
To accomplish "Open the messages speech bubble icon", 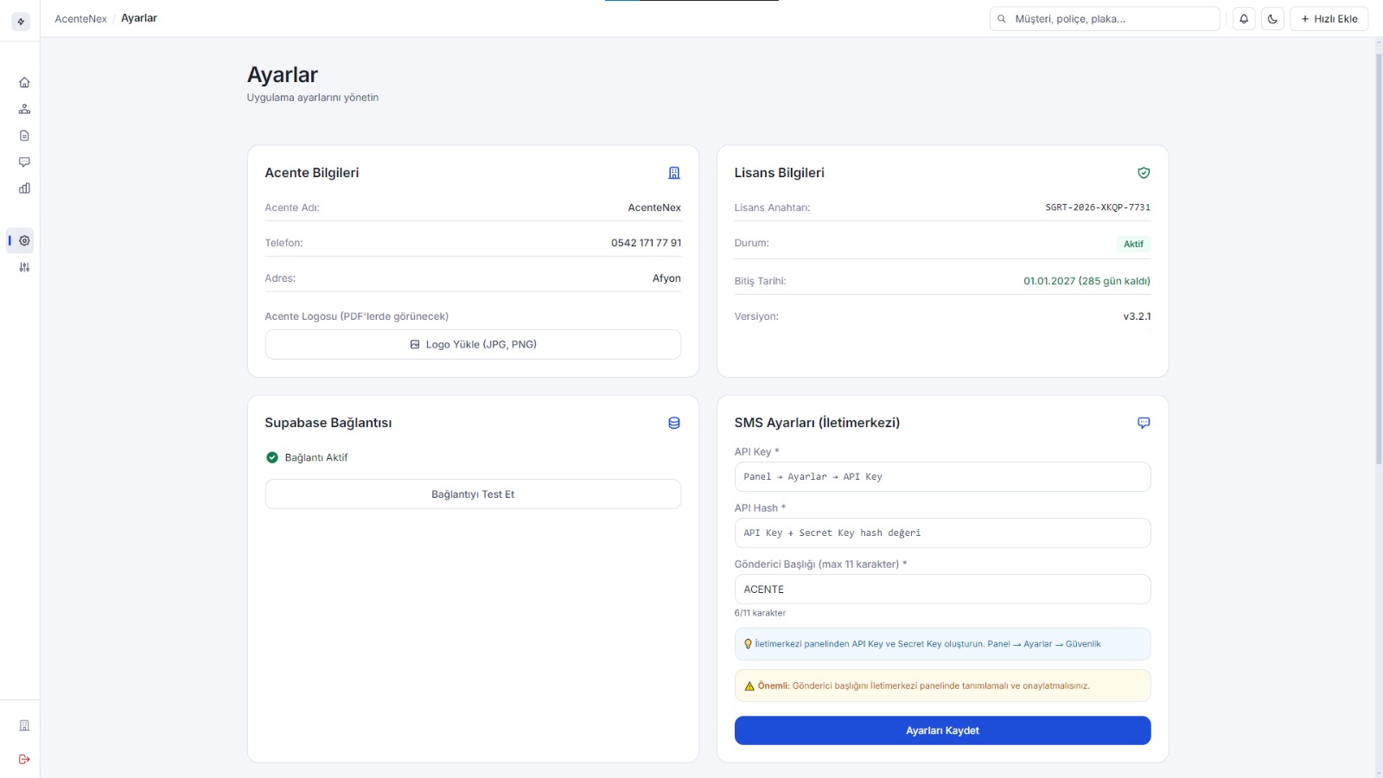I will (24, 162).
